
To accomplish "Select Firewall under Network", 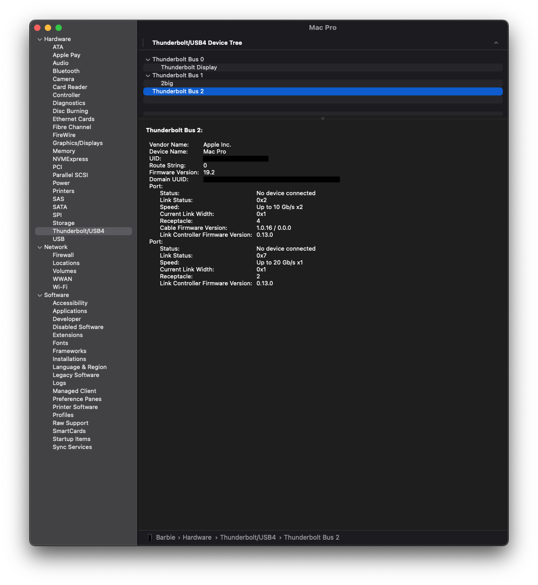I will pos(63,255).
